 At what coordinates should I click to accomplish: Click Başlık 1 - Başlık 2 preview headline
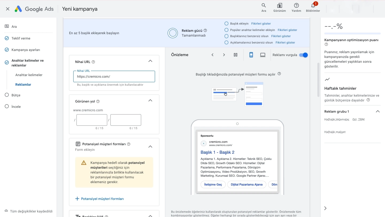click(x=217, y=152)
